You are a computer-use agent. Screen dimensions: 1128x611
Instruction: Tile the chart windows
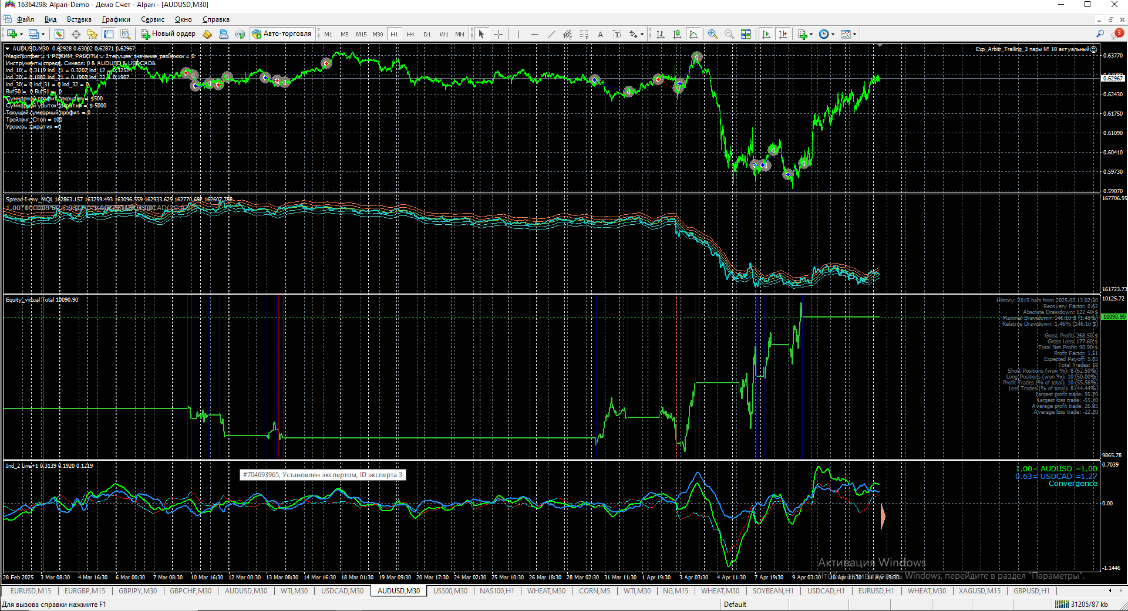(x=746, y=34)
